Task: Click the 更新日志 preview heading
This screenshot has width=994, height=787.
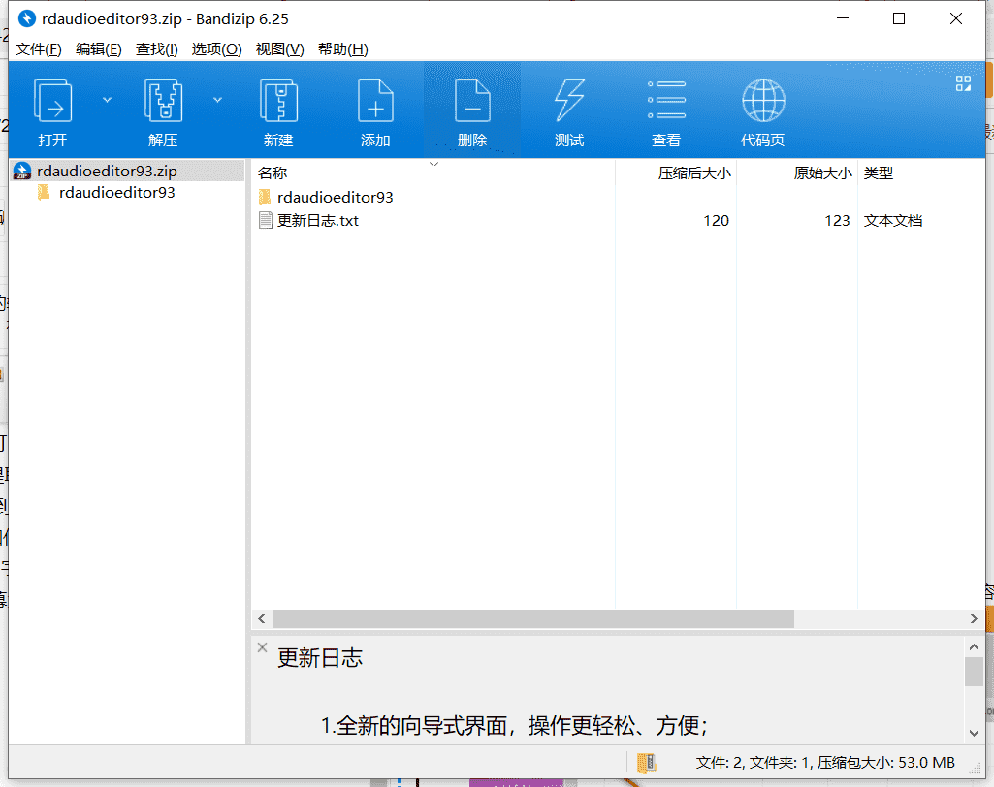Action: pos(320,658)
